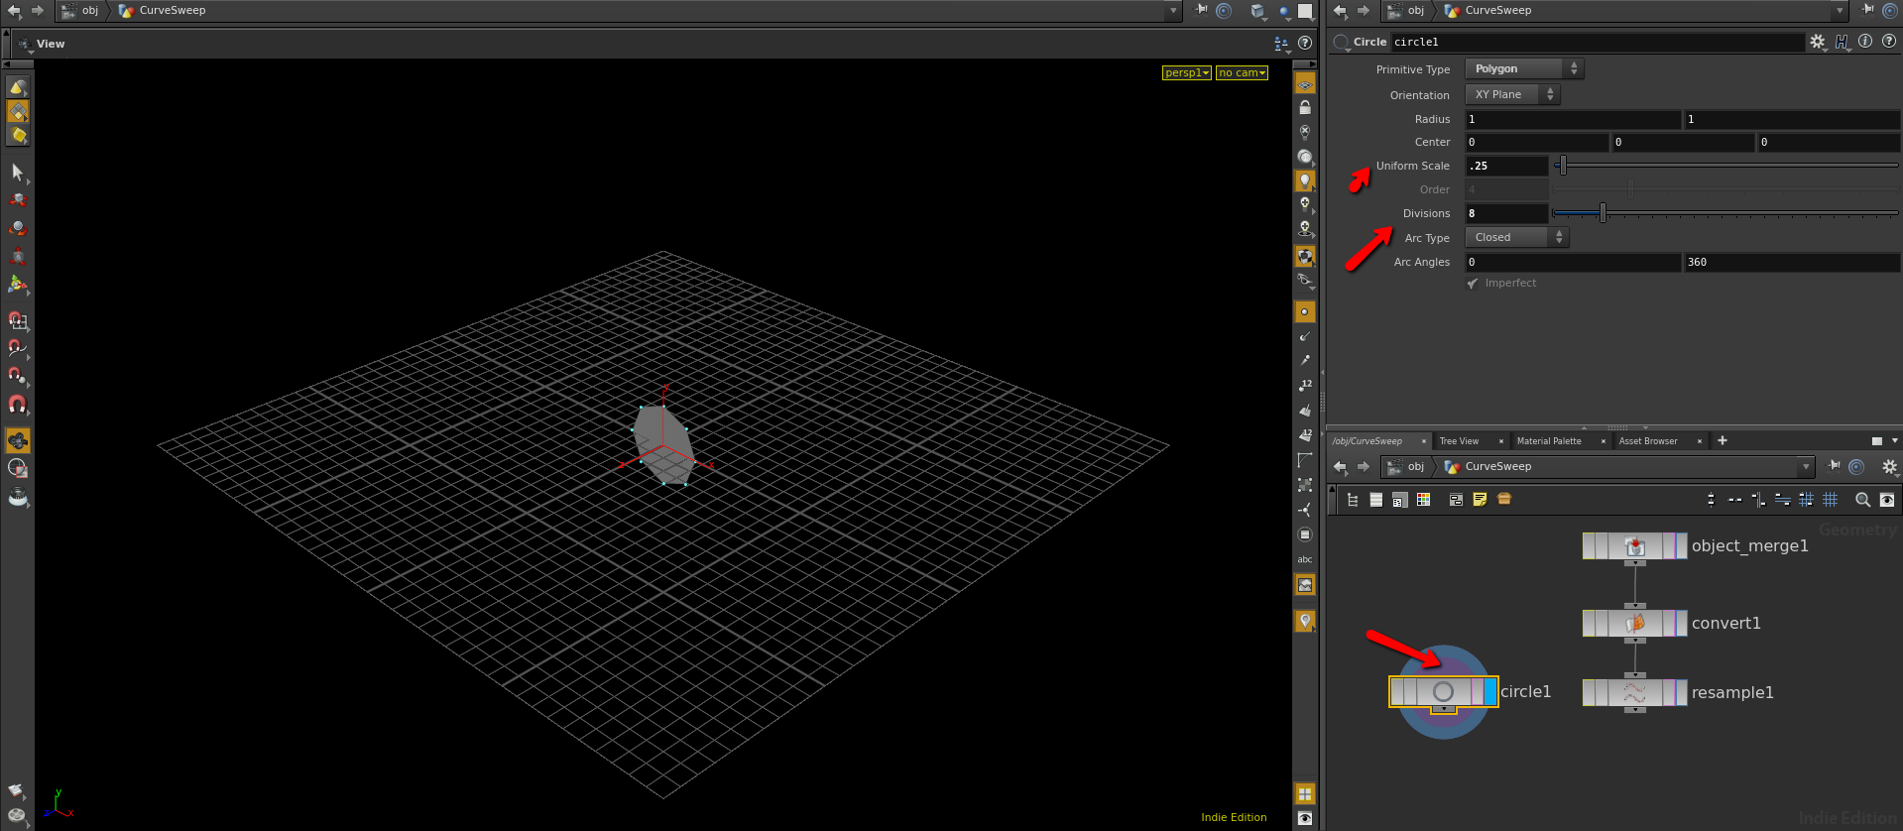Toggle network grid display icon

pos(1831,500)
